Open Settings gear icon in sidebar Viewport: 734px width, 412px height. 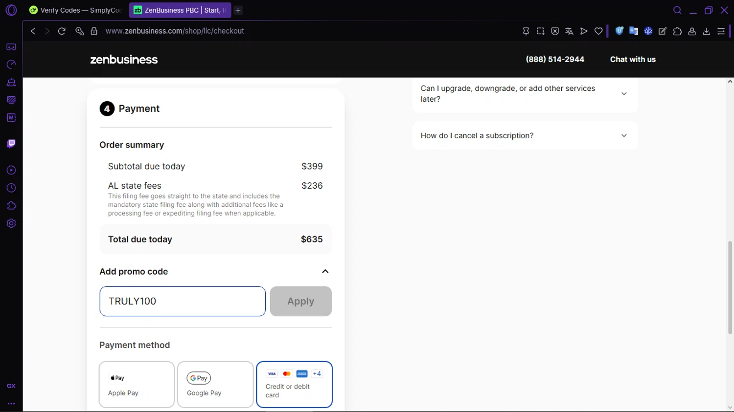coord(11,223)
